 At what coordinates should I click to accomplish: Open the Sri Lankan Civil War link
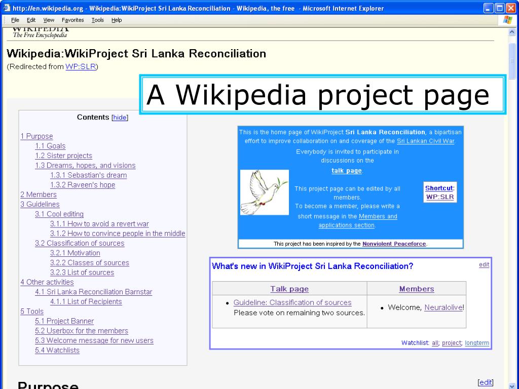426,141
